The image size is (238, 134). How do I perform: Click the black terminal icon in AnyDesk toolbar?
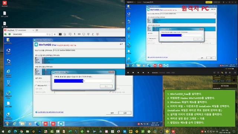[x=60, y=34]
